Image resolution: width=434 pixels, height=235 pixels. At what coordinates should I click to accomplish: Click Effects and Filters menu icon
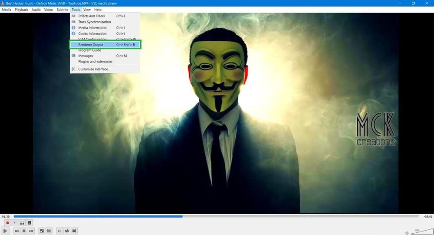(x=73, y=16)
